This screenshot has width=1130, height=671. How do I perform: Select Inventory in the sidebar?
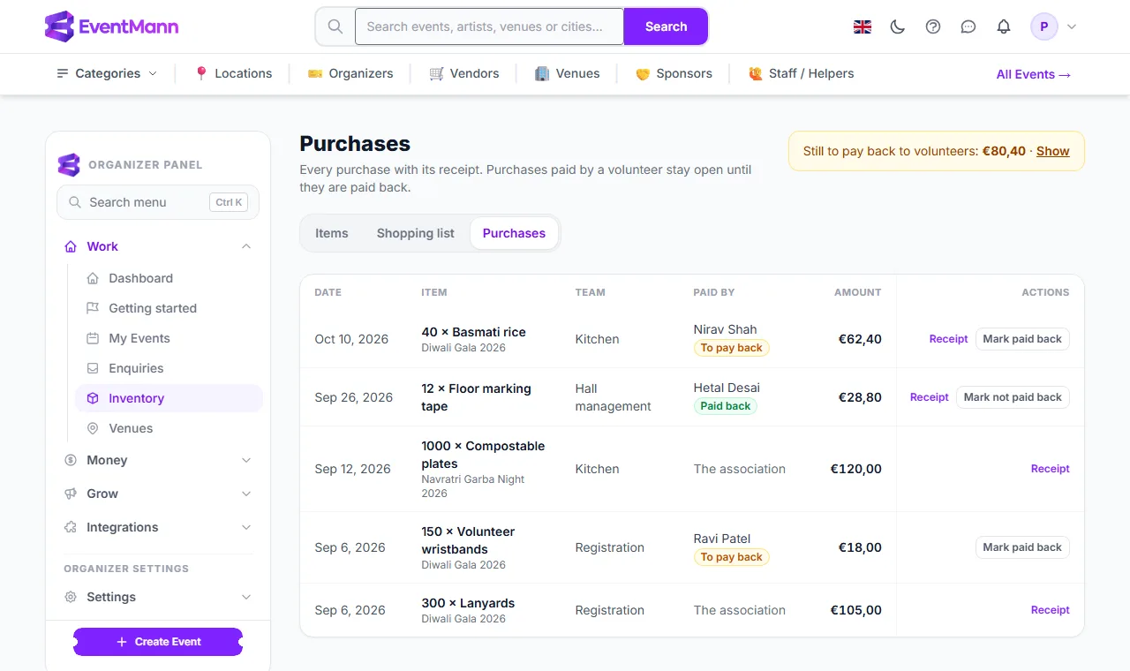169,398
